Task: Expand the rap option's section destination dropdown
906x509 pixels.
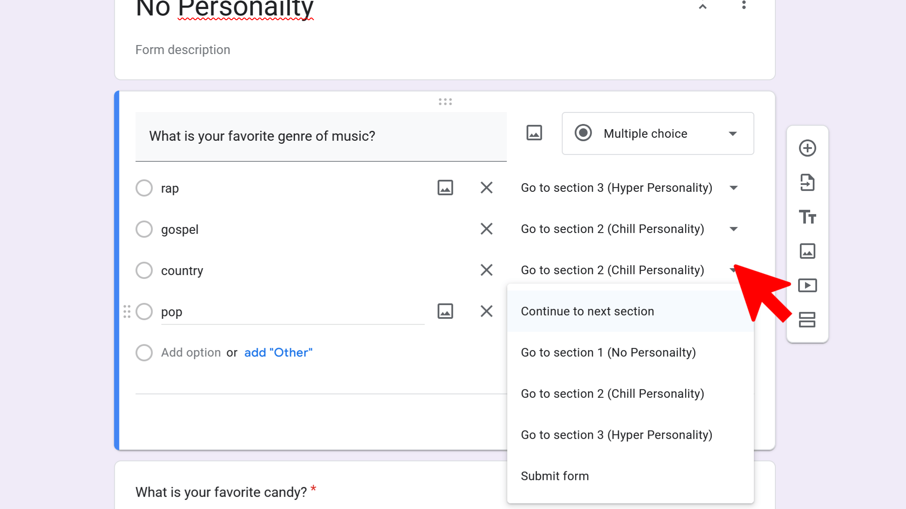Action: click(733, 188)
